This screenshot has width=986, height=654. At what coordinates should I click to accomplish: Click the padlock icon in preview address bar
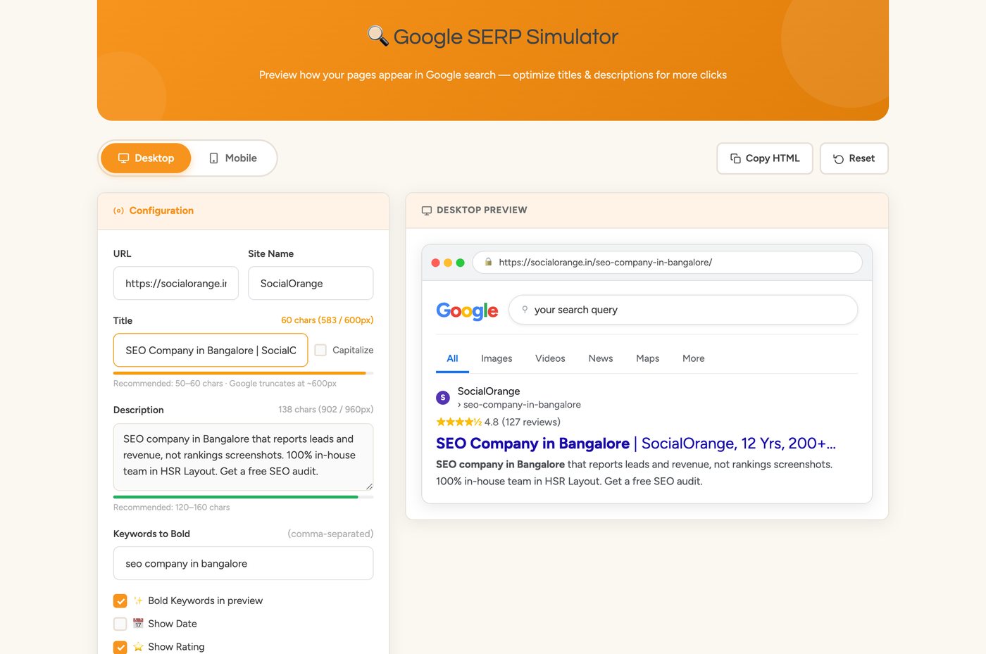(488, 262)
